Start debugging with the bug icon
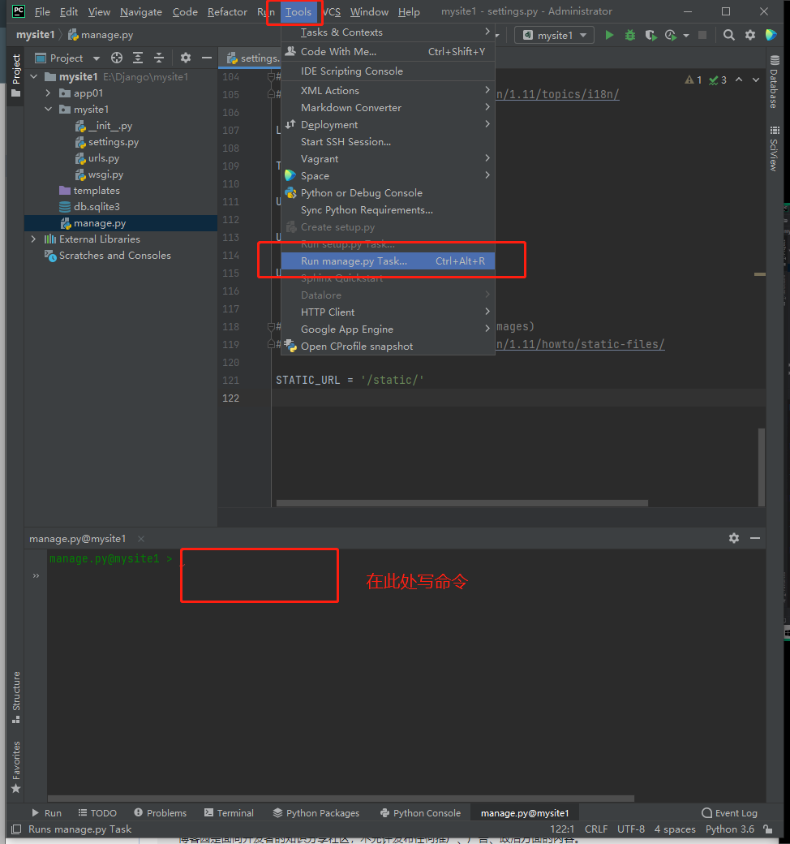Screen dimensions: 790x844 (629, 35)
